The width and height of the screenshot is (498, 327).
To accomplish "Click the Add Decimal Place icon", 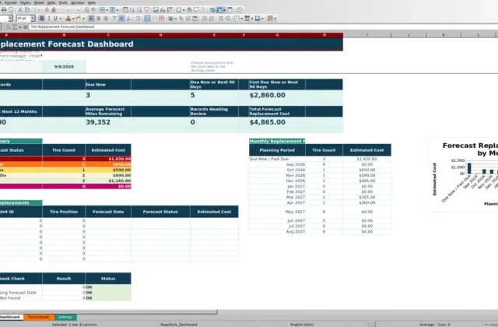I will click(x=205, y=19).
